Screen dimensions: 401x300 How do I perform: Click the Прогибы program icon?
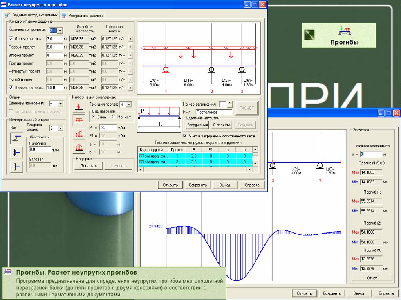pyautogui.click(x=345, y=31)
